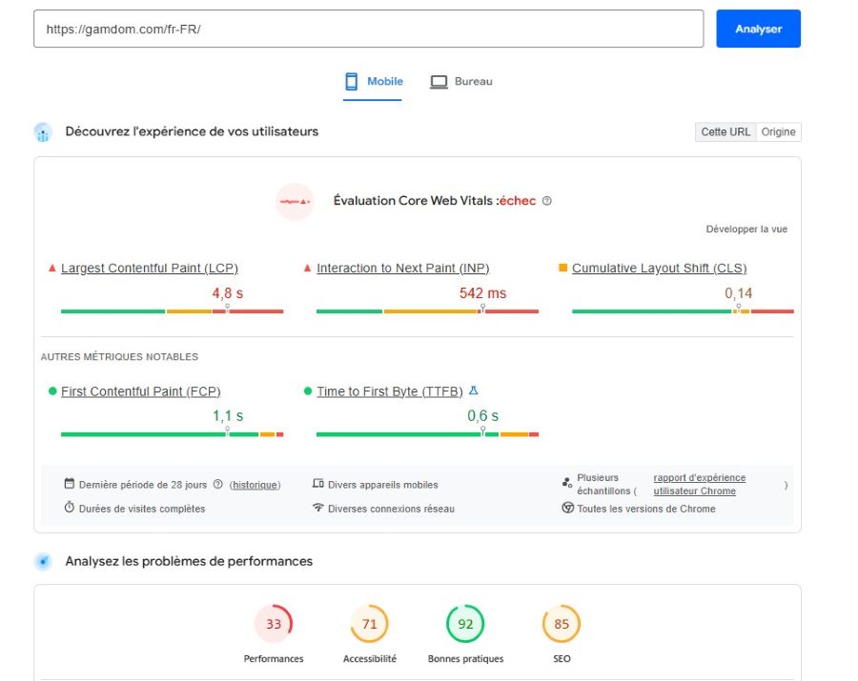The image size is (858, 681).
Task: Focus the URL input field
Action: [x=368, y=29]
